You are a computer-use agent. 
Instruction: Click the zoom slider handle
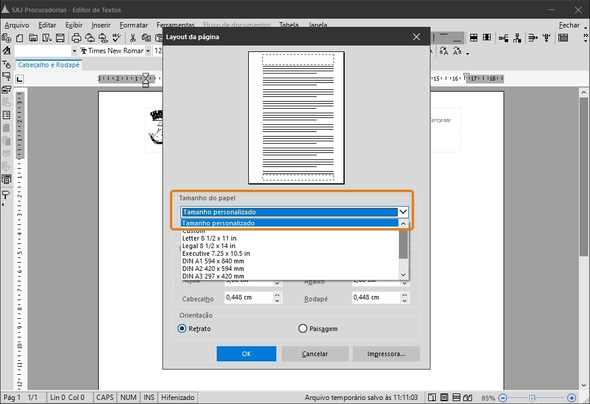(x=532, y=398)
